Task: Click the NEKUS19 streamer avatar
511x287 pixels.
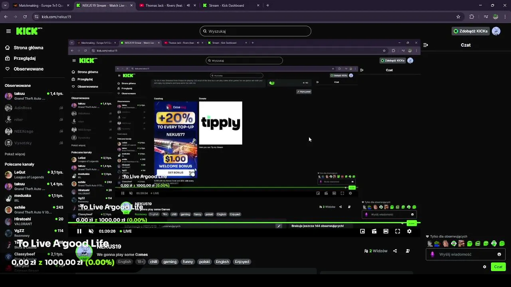Action: point(84,252)
